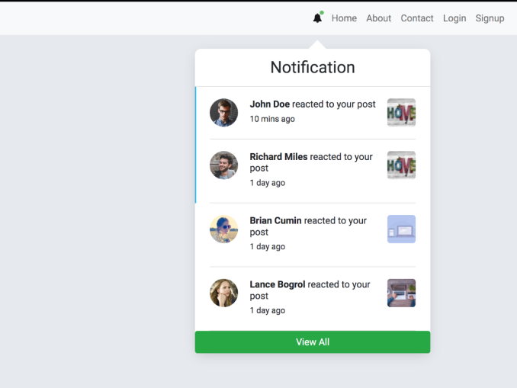The width and height of the screenshot is (517, 388).
Task: Open post thumbnail beside Brian Cumin's notification
Action: (x=401, y=229)
